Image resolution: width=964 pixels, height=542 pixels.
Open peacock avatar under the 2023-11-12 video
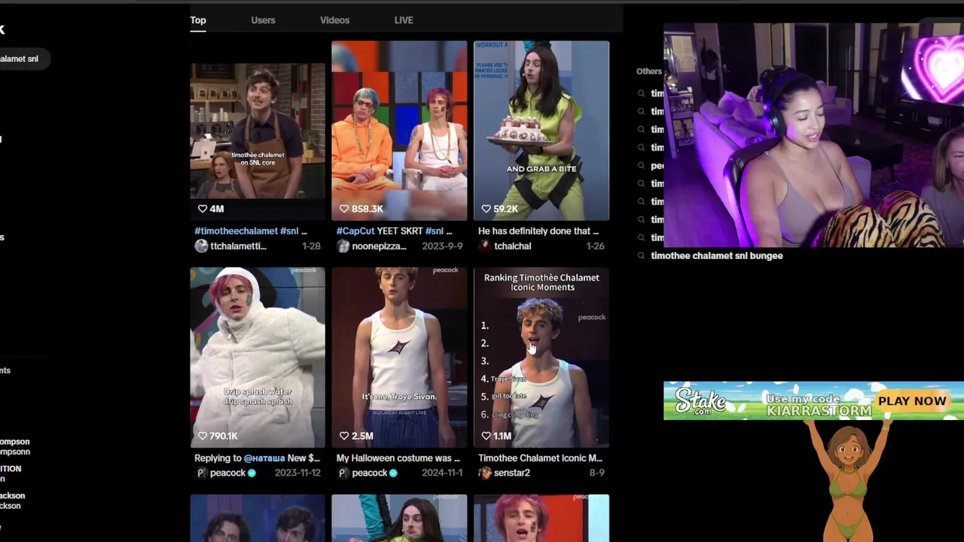pos(201,473)
